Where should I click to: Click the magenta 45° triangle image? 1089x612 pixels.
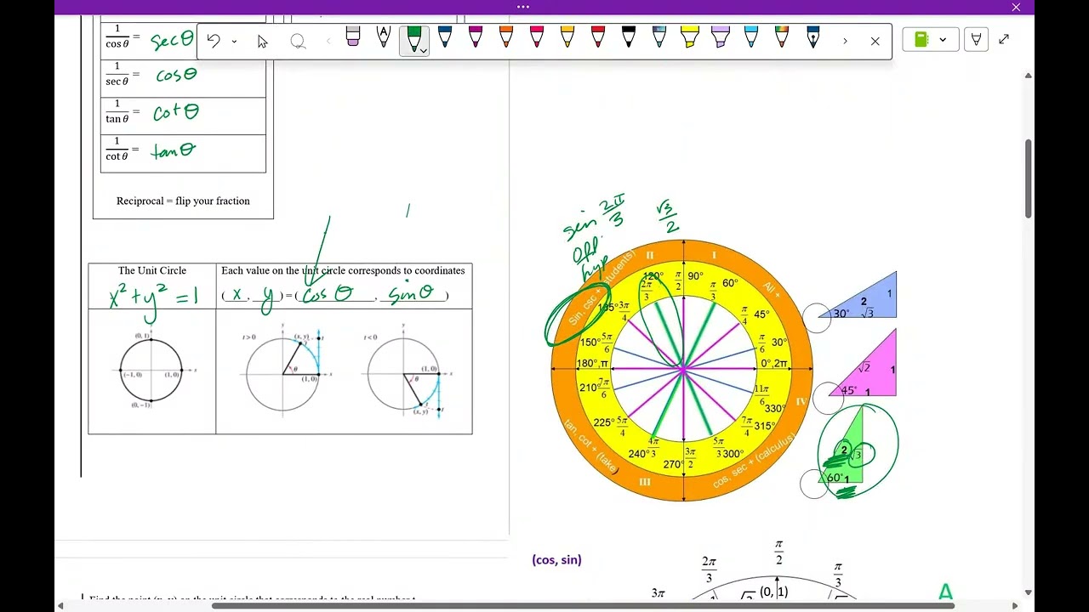[863, 362]
